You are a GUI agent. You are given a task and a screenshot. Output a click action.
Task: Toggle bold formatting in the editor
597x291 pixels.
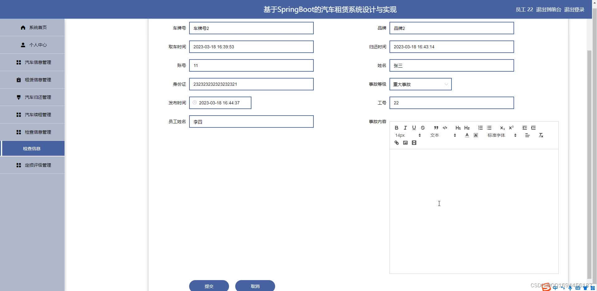coord(396,128)
